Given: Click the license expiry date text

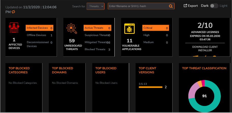Looking at the screenshot, I should [x=205, y=38].
